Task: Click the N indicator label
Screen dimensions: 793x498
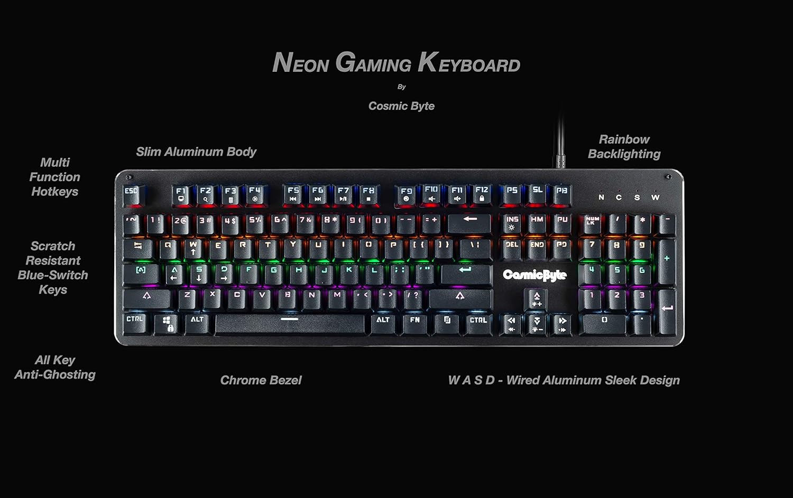Action: click(601, 198)
